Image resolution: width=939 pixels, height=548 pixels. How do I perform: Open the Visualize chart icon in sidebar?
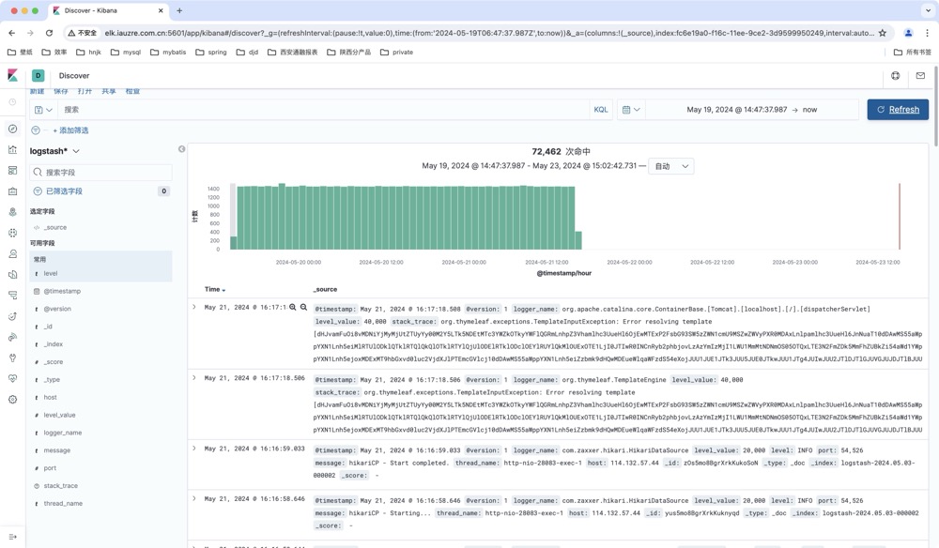point(12,150)
